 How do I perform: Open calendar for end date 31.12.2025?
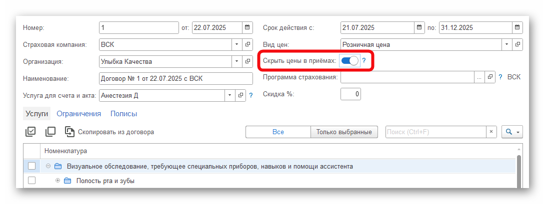coord(517,27)
